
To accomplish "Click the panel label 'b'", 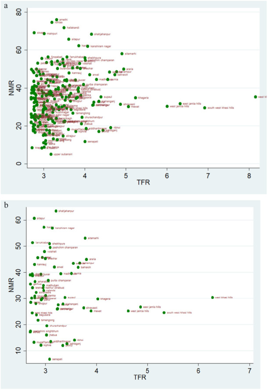I will point(6,205).
